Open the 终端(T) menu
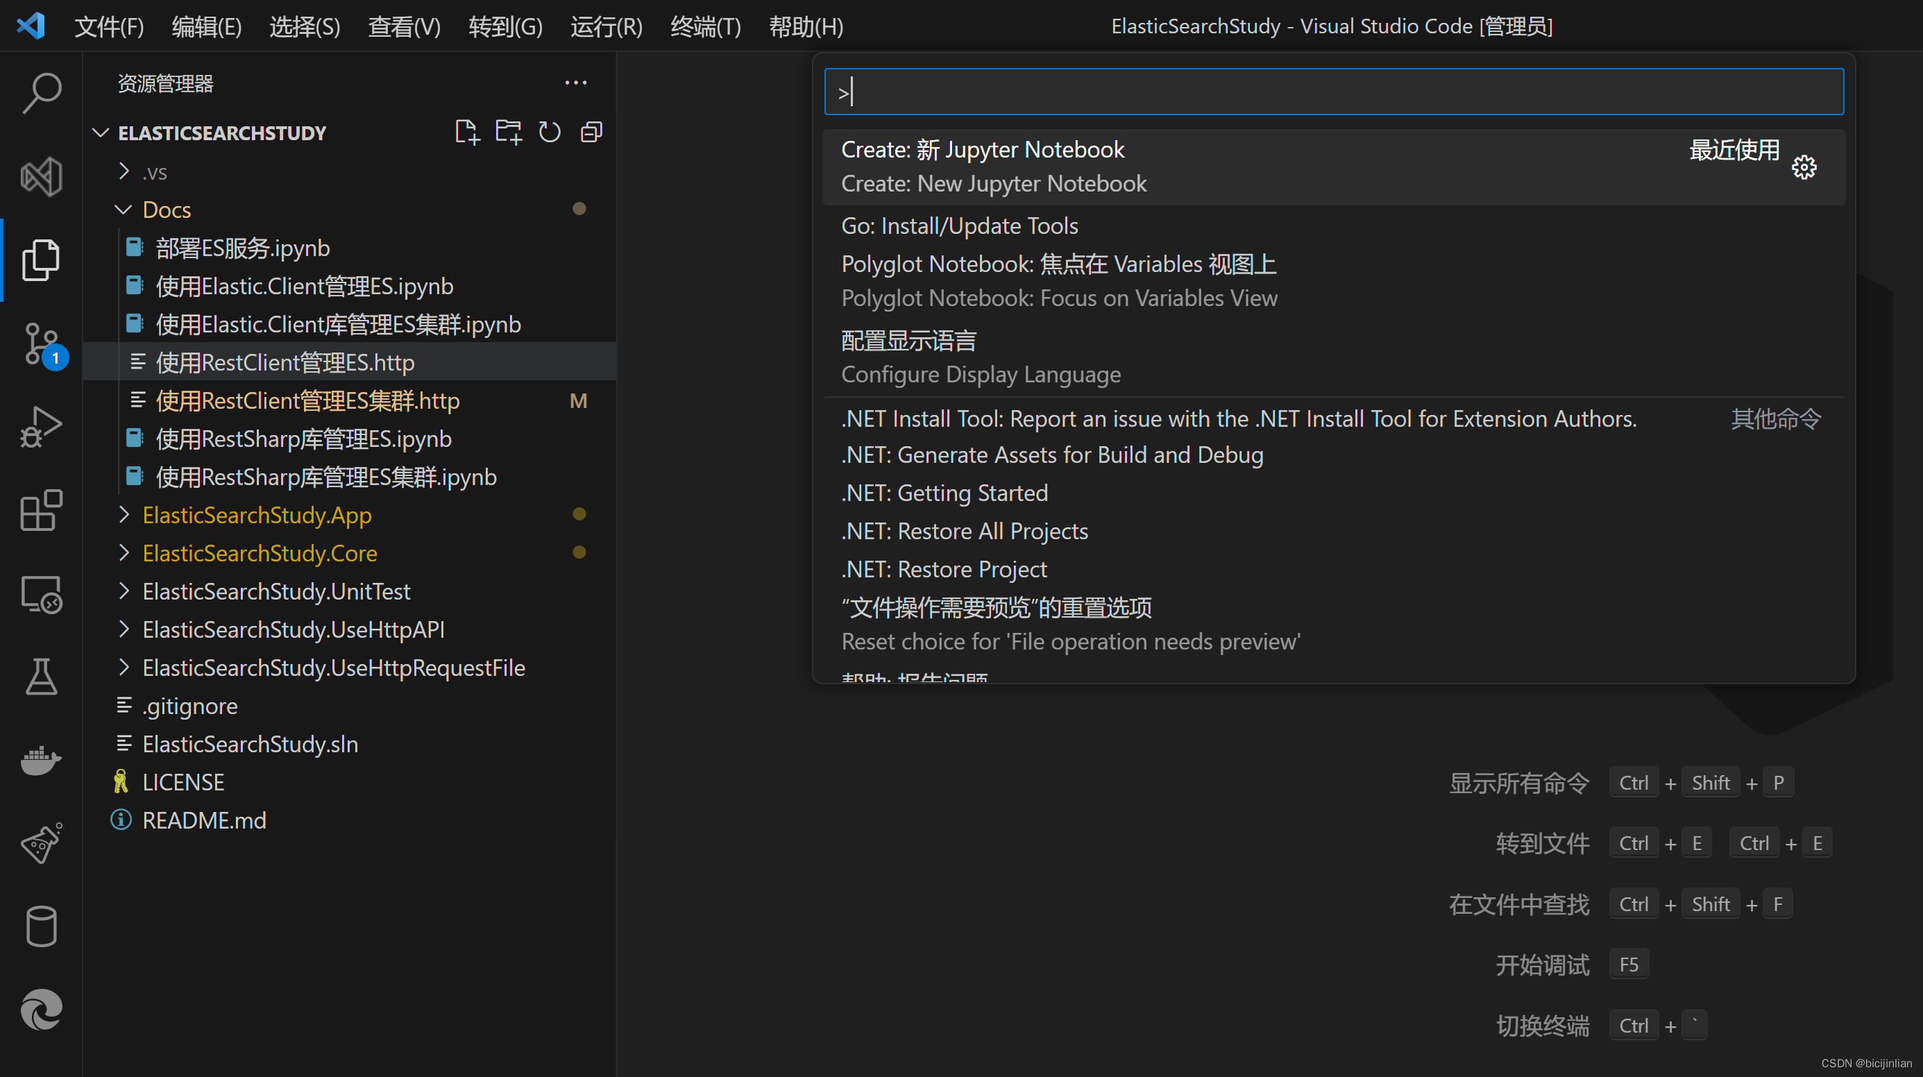The image size is (1923, 1077). point(704,27)
